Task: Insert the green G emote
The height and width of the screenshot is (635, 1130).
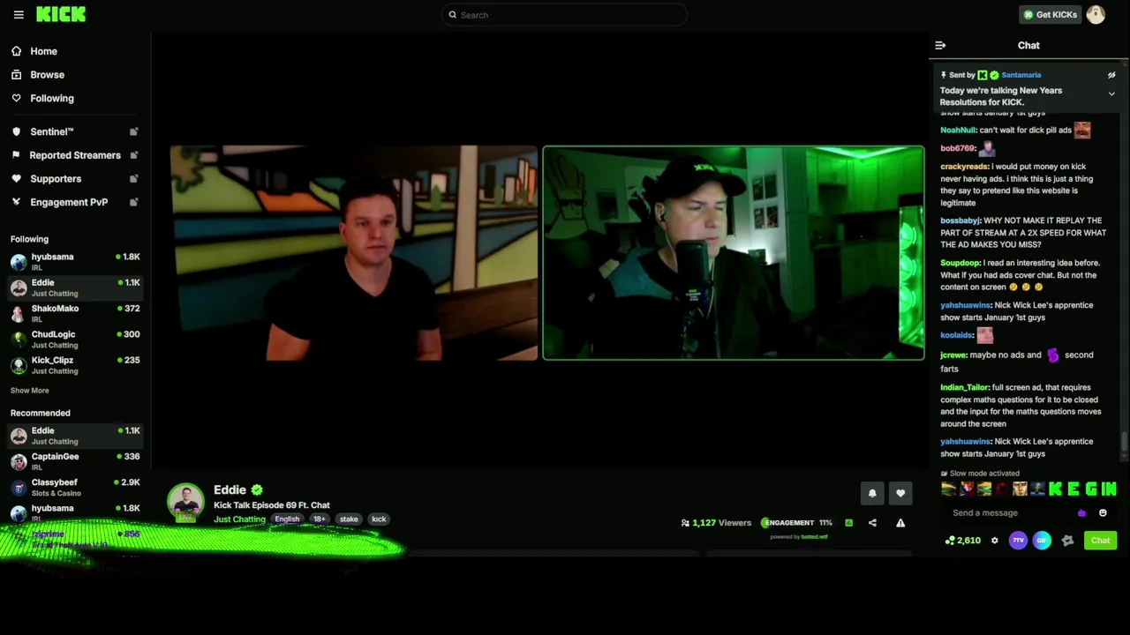Action: pos(1091,489)
